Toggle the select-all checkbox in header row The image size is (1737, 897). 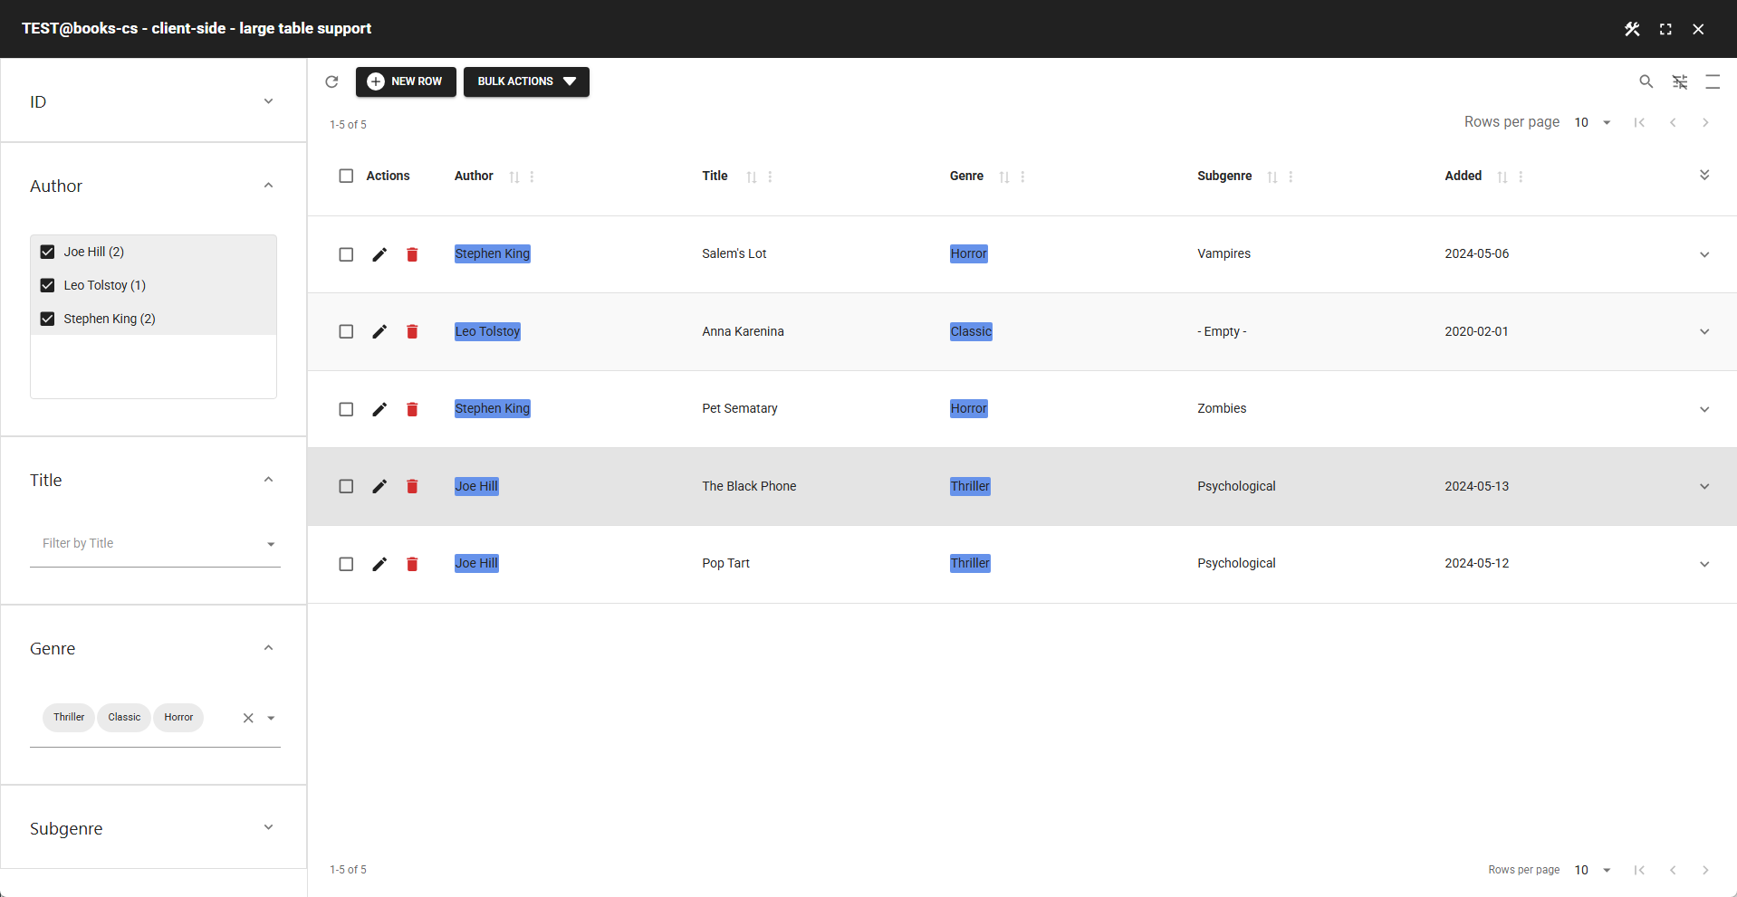click(x=346, y=176)
